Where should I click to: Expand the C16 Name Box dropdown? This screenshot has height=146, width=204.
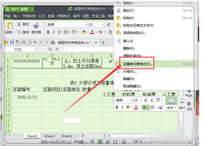pyautogui.click(x=35, y=49)
